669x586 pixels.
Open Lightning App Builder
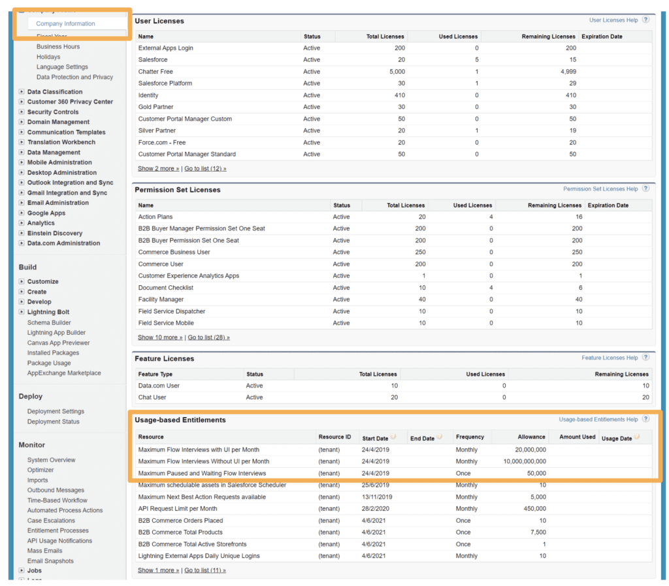tap(56, 332)
